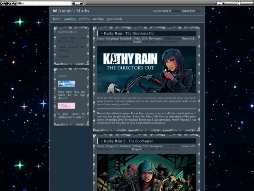Open the writing section
This screenshot has width=254, height=191.
[x=98, y=19]
